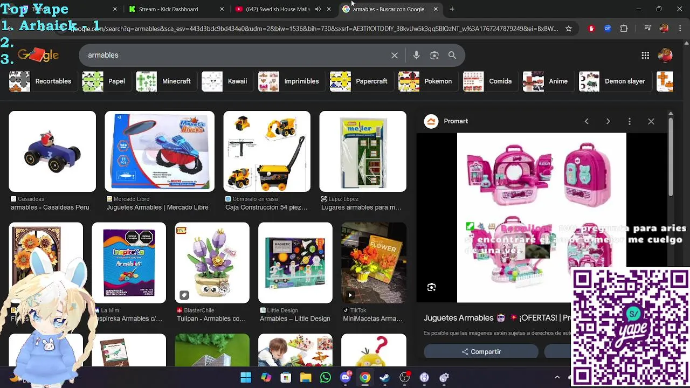
Task: Bookmark this page with the star icon
Action: point(568,29)
